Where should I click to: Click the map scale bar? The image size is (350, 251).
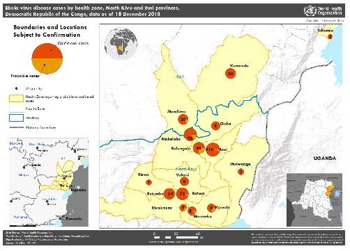[x=176, y=237]
